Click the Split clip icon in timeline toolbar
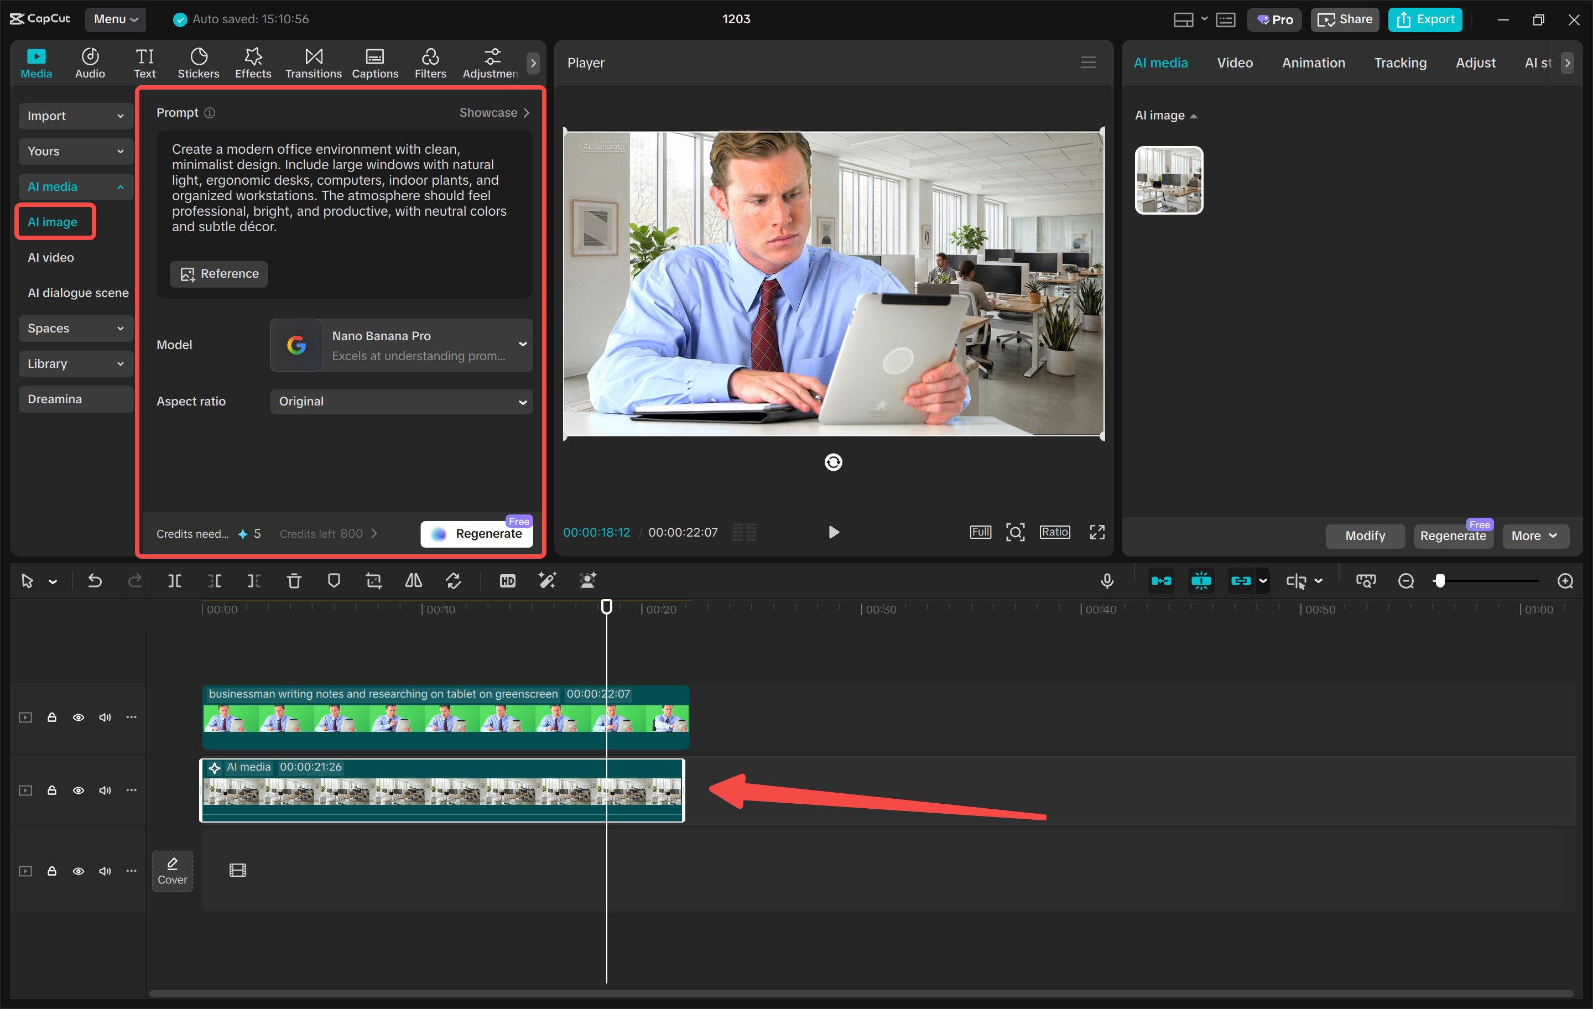The height and width of the screenshot is (1009, 1593). (175, 581)
